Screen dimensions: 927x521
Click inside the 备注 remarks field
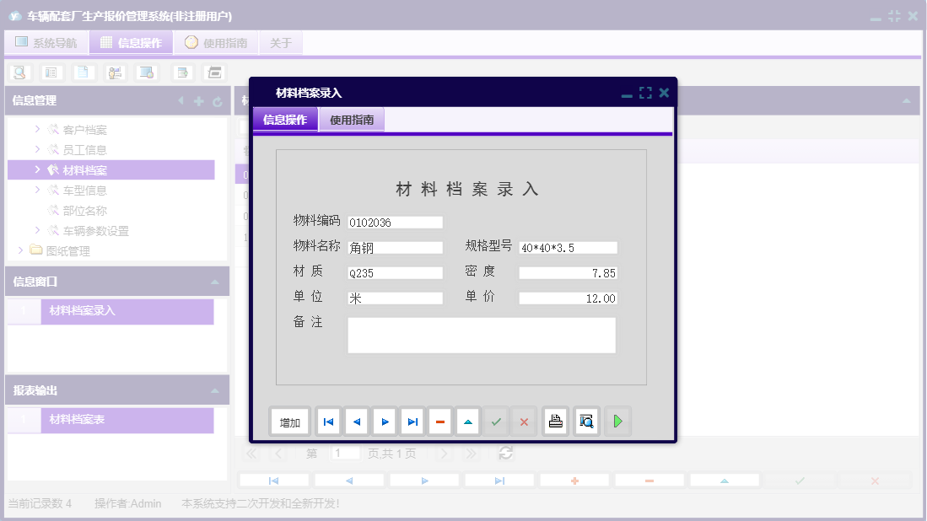[x=481, y=336]
